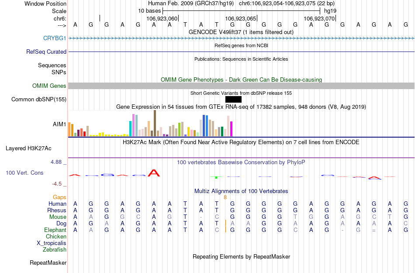Click the gray OMIM Genes bar
This screenshot has height=273, width=415.
[242, 86]
